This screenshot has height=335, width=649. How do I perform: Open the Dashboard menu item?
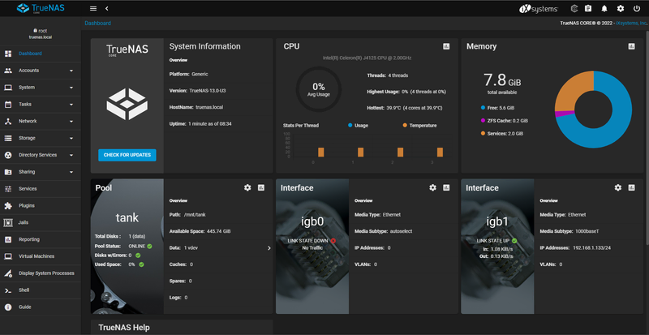(x=41, y=54)
